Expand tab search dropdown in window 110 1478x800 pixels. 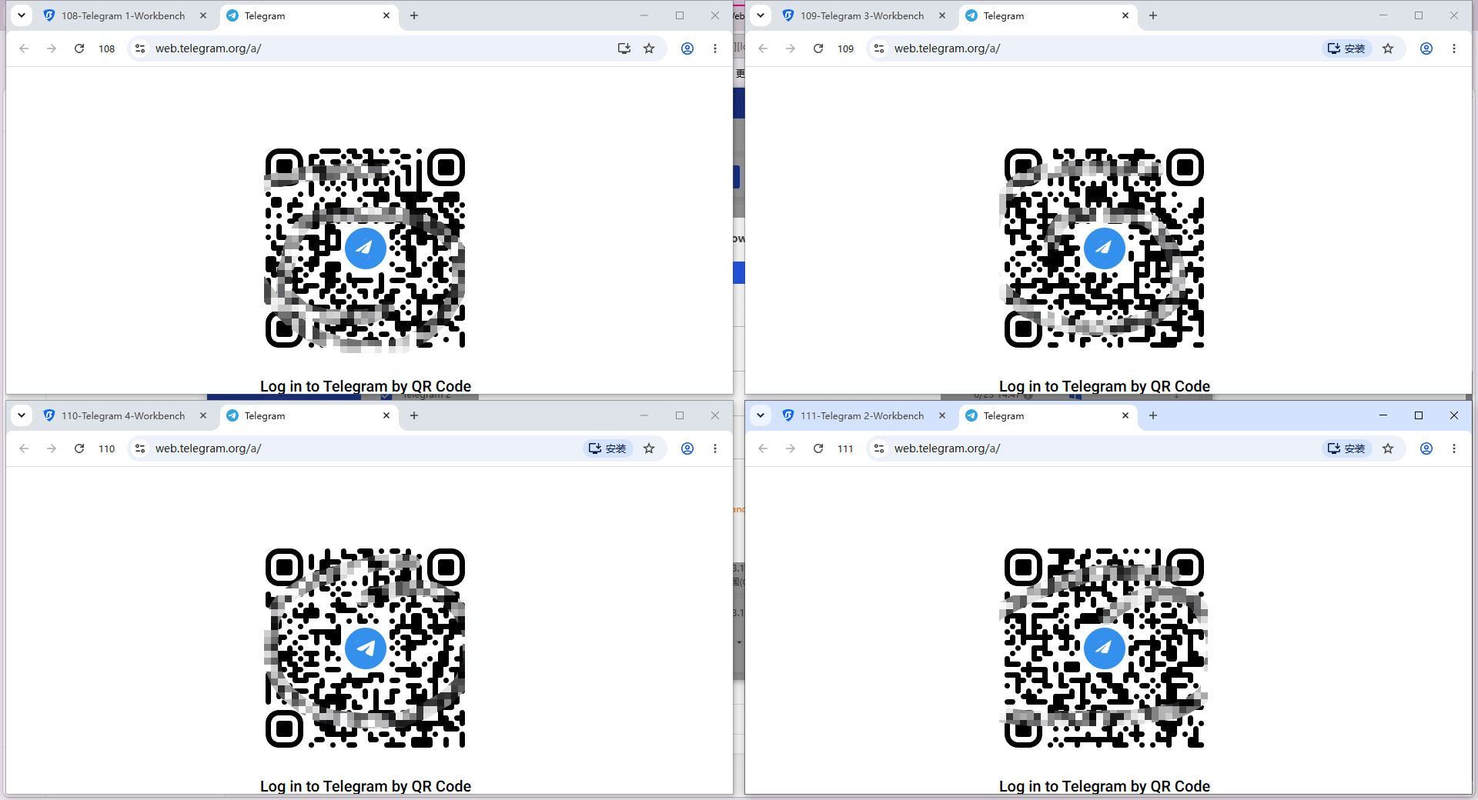22,415
